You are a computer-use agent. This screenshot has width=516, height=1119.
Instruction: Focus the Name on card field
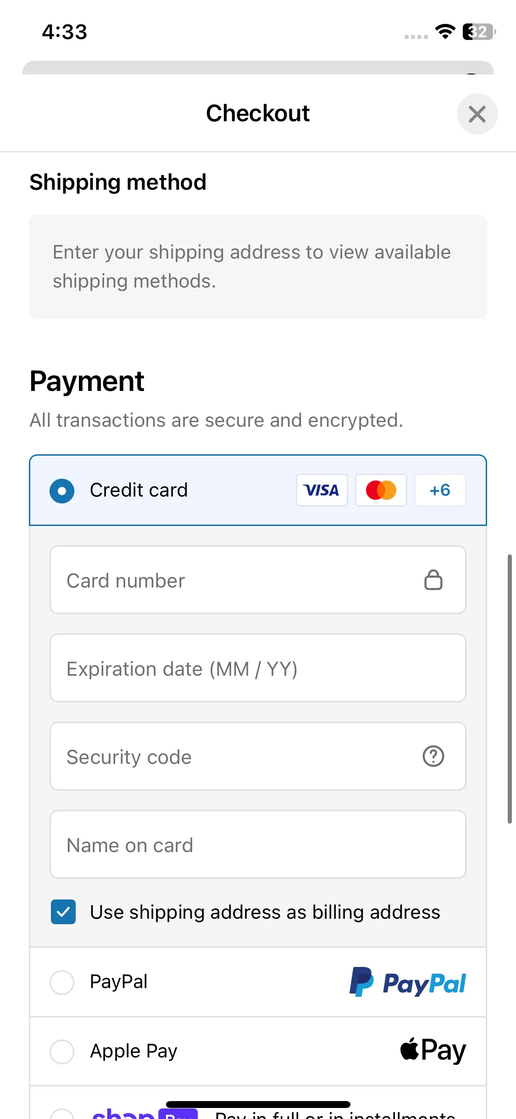(258, 844)
